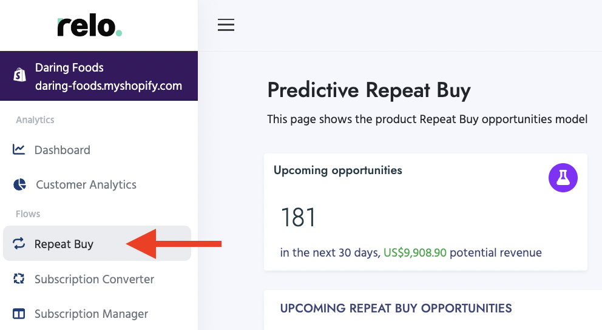Click the daring-foods.myshopify.com store URL
Screen dimensions: 602x330
click(x=109, y=86)
